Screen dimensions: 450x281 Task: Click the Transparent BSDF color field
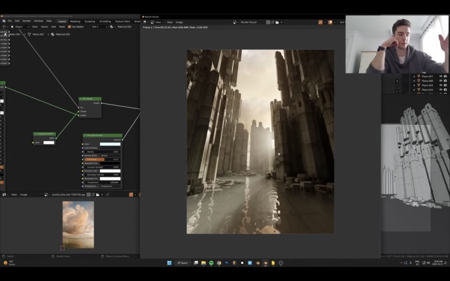point(49,142)
